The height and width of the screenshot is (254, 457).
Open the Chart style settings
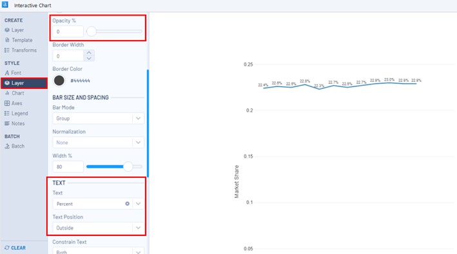(15, 93)
